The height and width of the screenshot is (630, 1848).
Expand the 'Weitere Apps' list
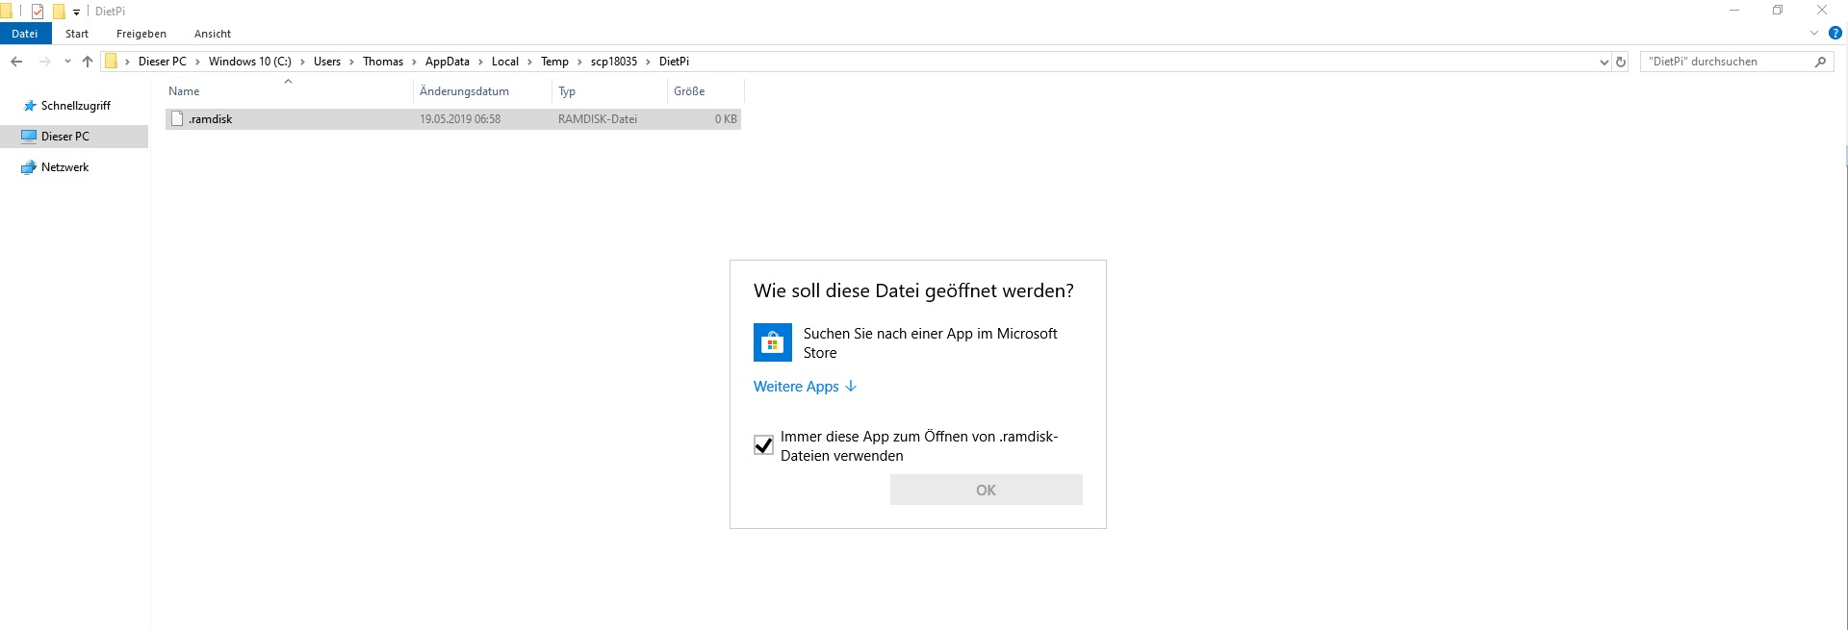pos(805,387)
